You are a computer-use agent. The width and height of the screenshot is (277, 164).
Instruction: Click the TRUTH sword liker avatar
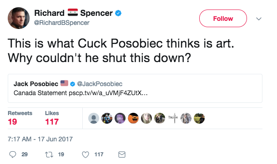[x=173, y=118]
